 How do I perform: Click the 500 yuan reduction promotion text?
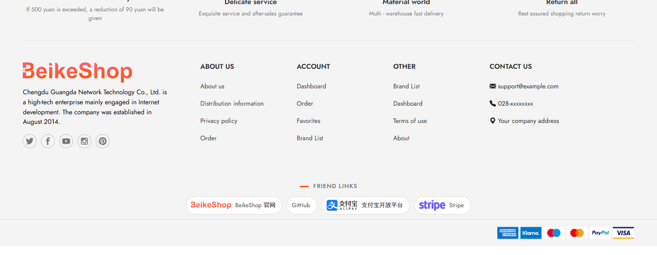95,14
